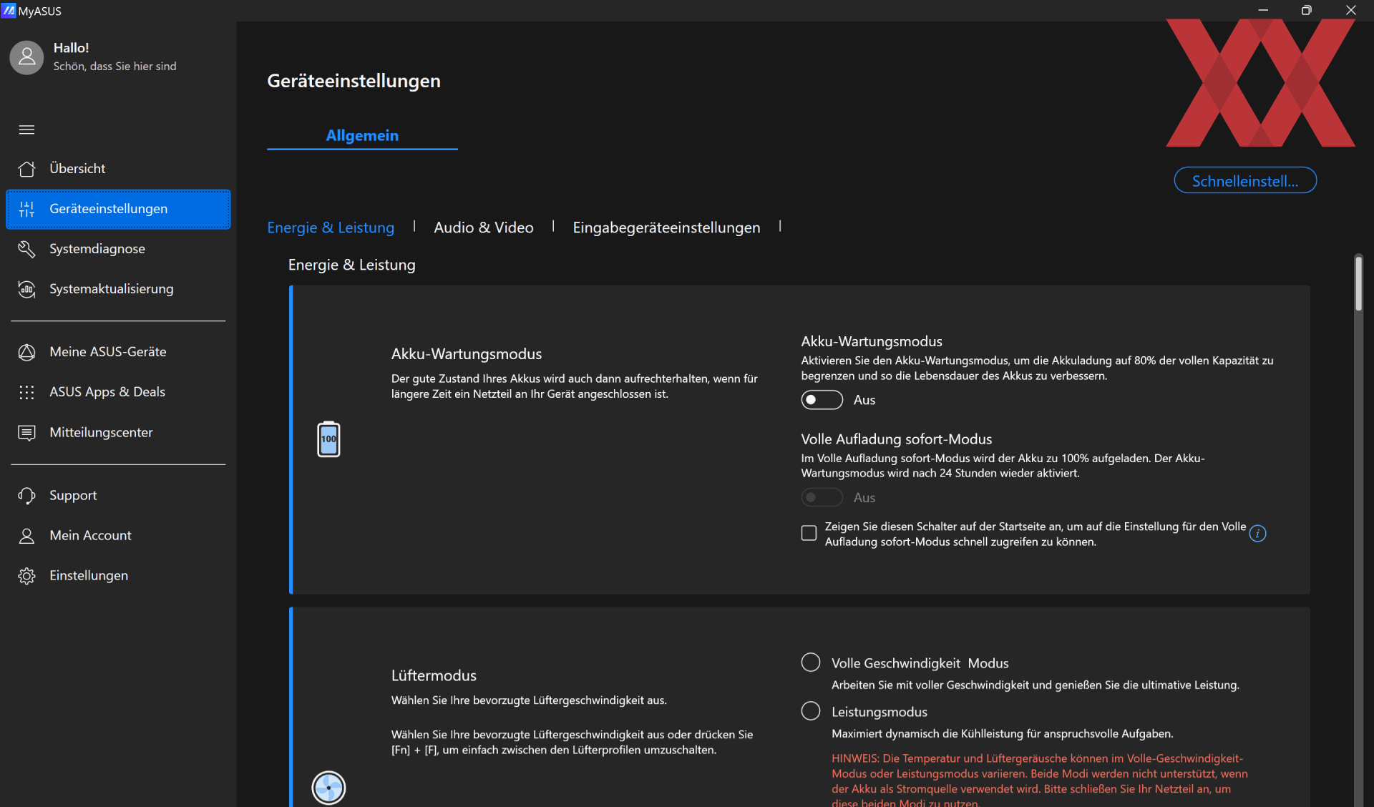Screen dimensions: 1374x807
Task: Click the info icon next to checkbox text
Action: pos(1257,534)
